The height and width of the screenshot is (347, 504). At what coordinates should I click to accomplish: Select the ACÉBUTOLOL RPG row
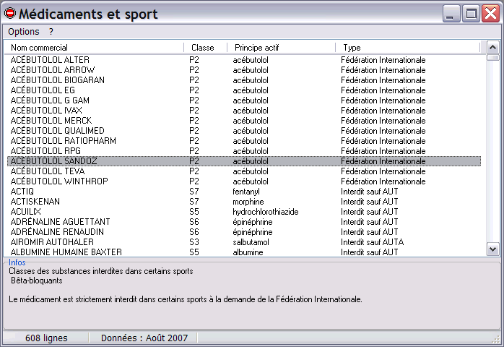[244, 151]
